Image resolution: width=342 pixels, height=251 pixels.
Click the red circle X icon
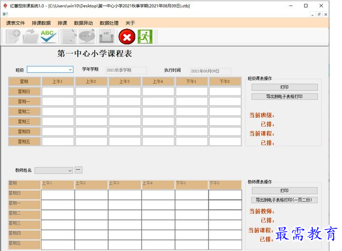[127, 37]
